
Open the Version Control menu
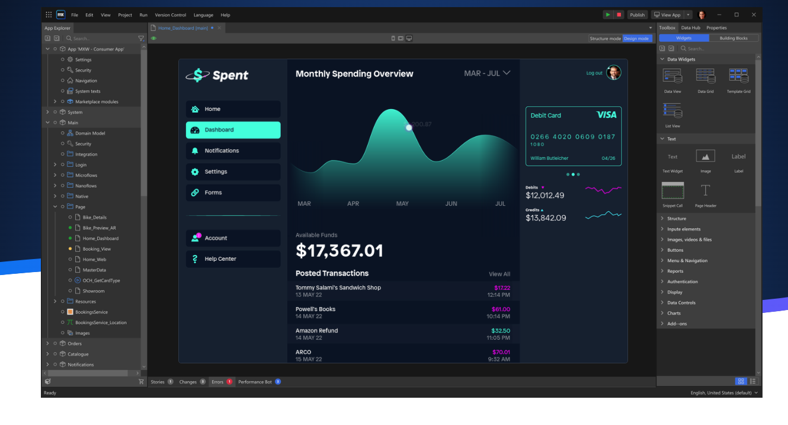(x=171, y=15)
